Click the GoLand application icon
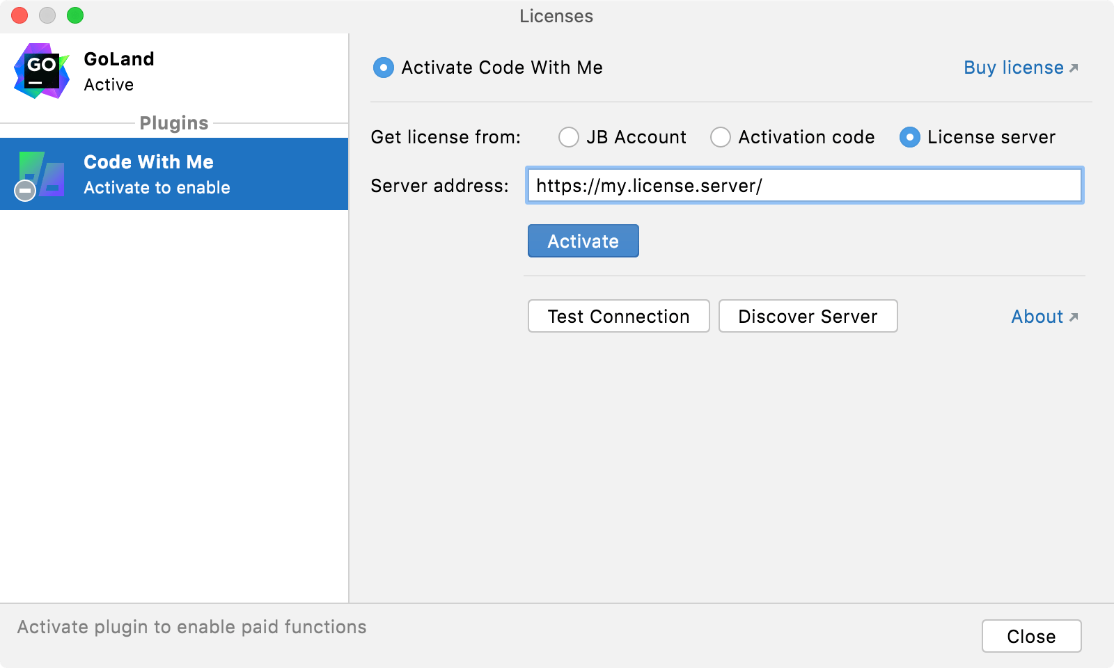1114x668 pixels. (x=42, y=71)
